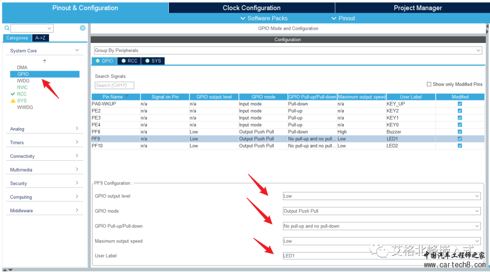Switch to Pinout & Configuration tab
The width and height of the screenshot is (490, 272).
coord(85,8)
